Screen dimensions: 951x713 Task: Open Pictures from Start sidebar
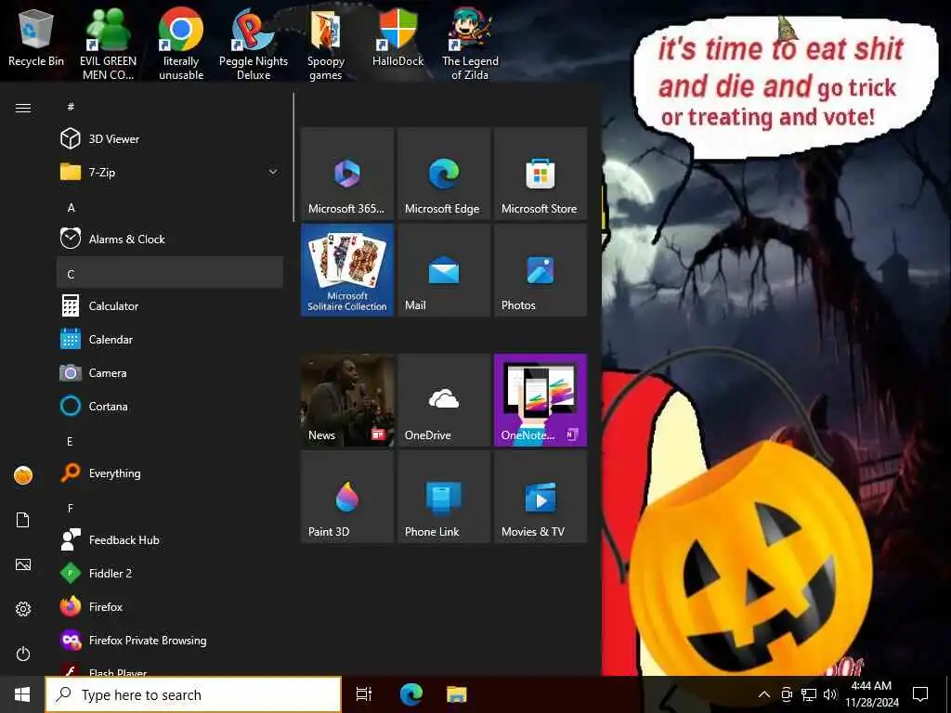click(x=23, y=564)
